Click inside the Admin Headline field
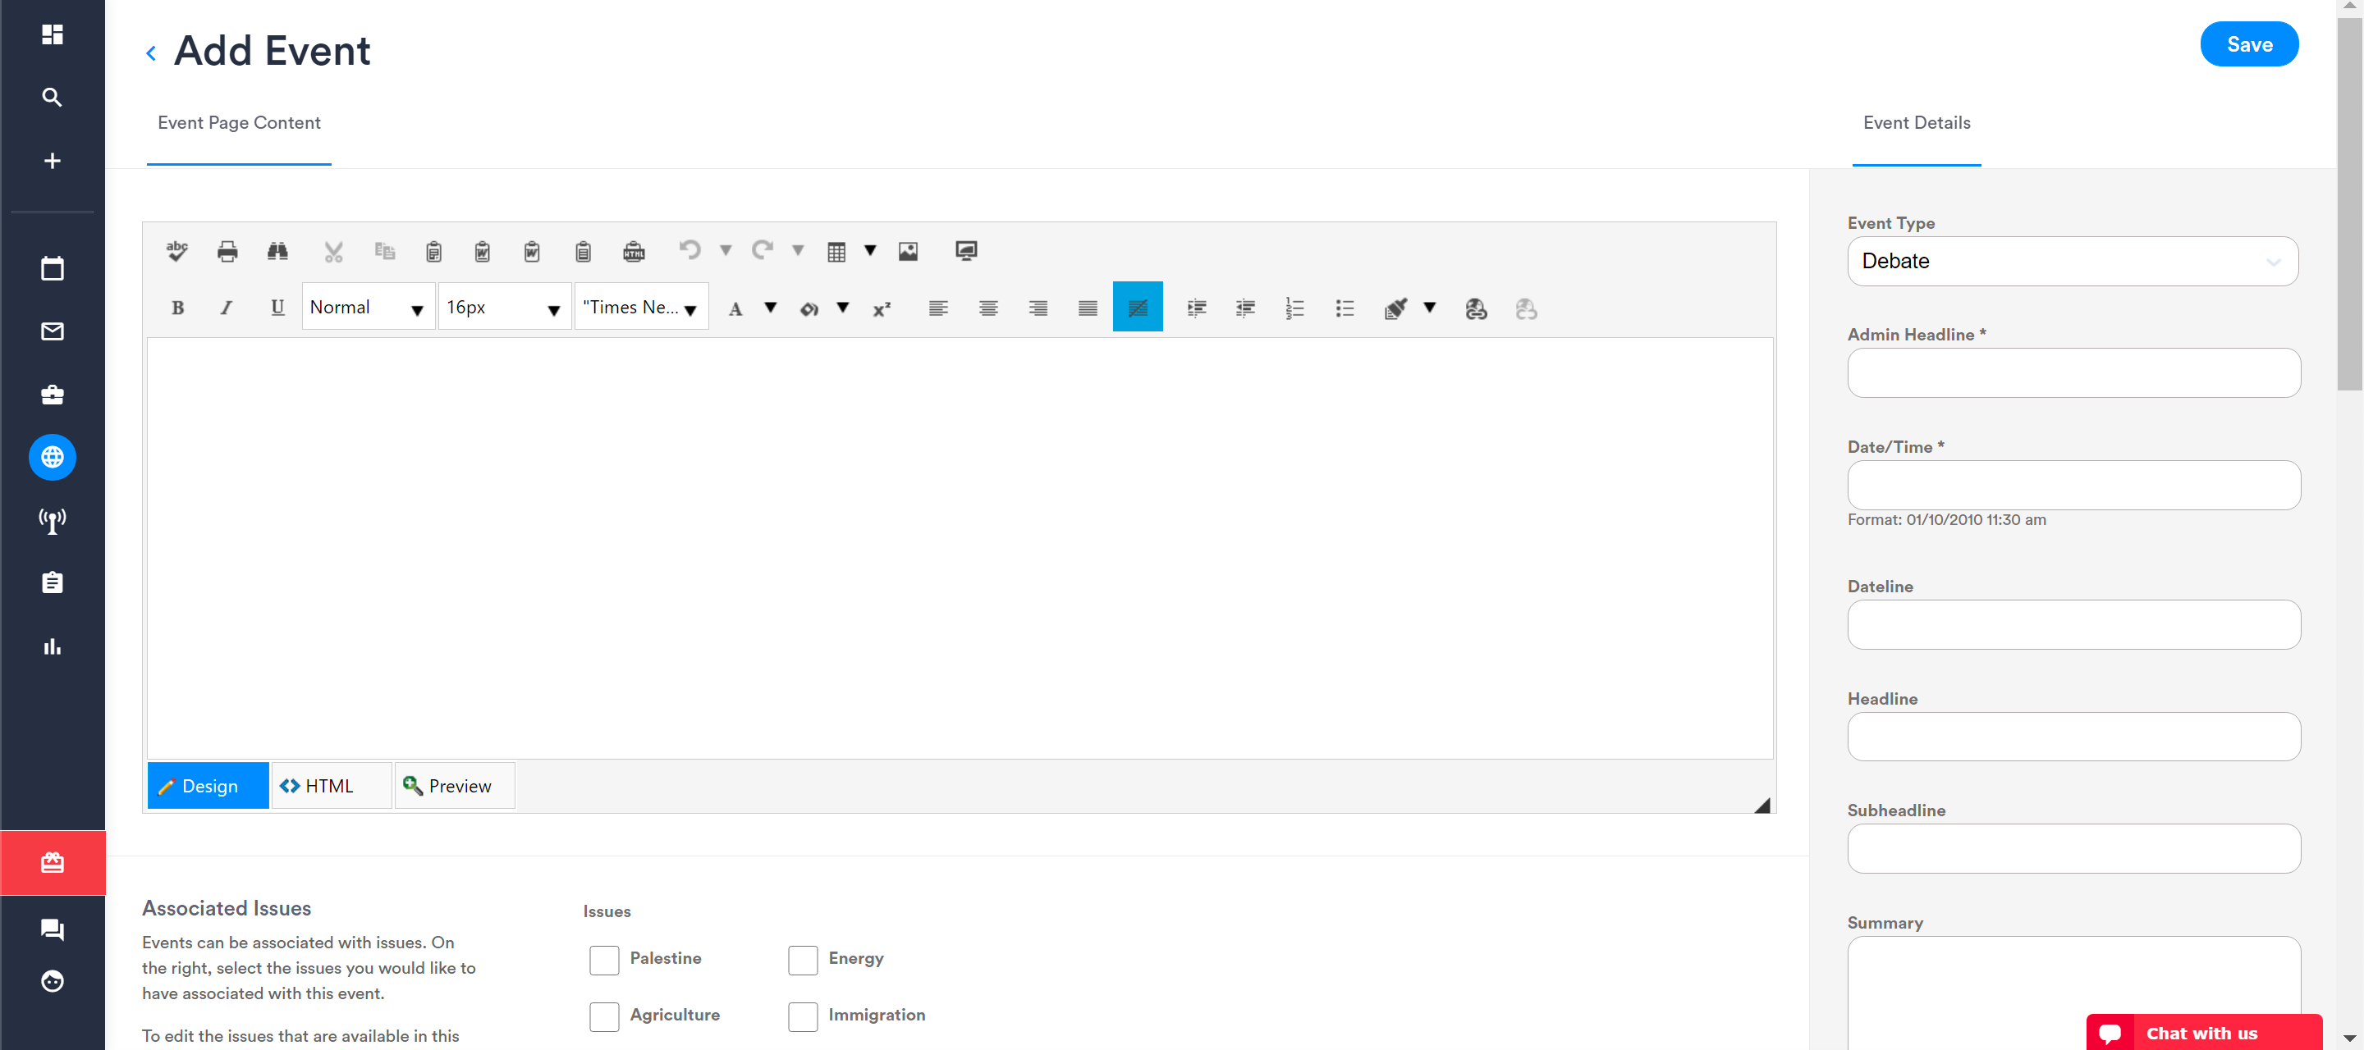The image size is (2364, 1050). coord(2073,372)
